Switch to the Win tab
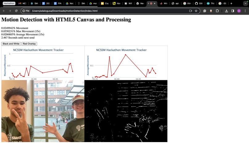Screen dimensions: 249x155 tap(163, 3)
